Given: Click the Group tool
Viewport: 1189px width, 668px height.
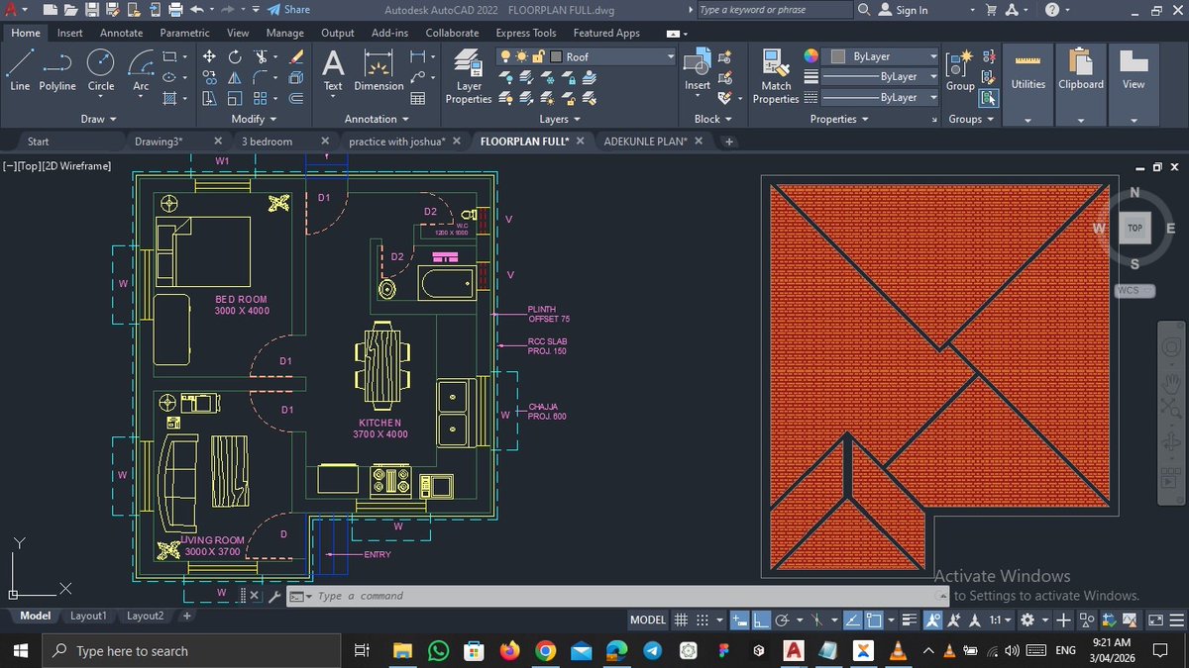Looking at the screenshot, I should (x=959, y=70).
